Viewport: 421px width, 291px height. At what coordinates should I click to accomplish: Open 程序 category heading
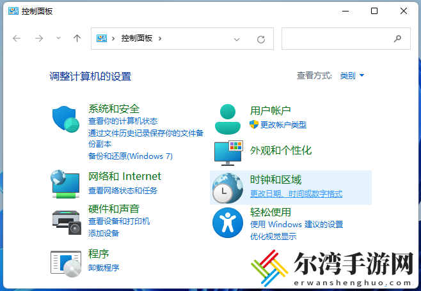pos(99,253)
